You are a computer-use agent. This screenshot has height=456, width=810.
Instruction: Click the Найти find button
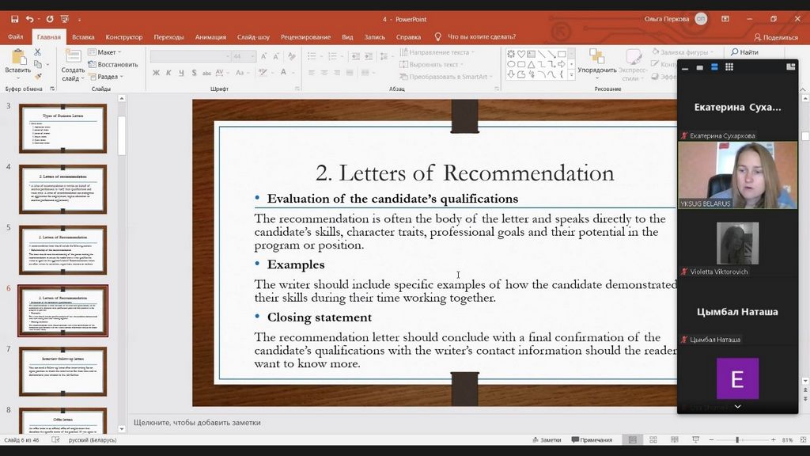tap(744, 52)
